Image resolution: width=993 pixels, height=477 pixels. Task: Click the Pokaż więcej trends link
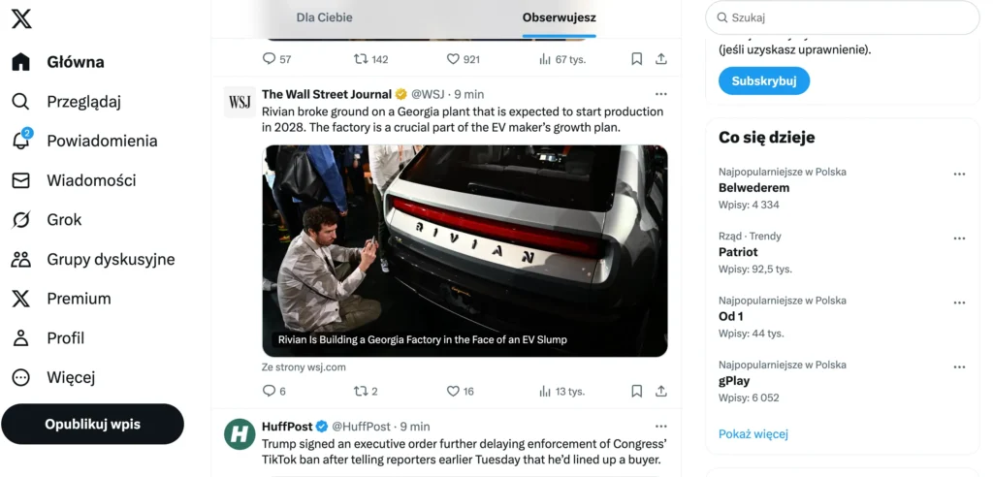753,434
